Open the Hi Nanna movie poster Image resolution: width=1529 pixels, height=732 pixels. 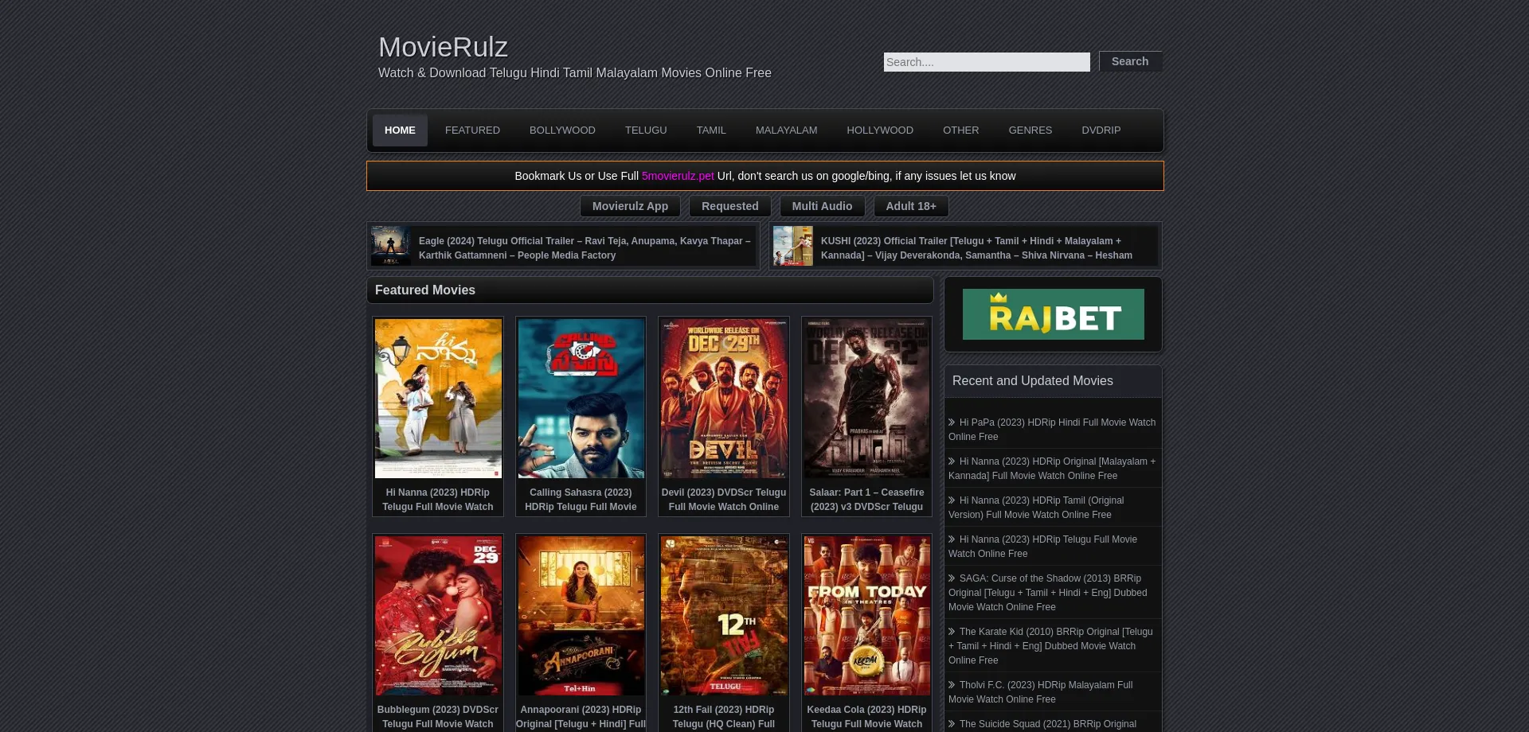coord(438,399)
